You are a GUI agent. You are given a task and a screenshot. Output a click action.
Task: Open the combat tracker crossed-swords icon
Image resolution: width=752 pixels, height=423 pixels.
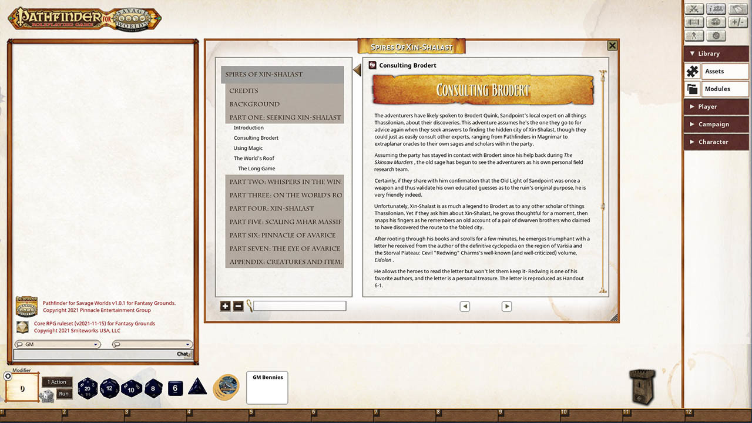(x=694, y=9)
